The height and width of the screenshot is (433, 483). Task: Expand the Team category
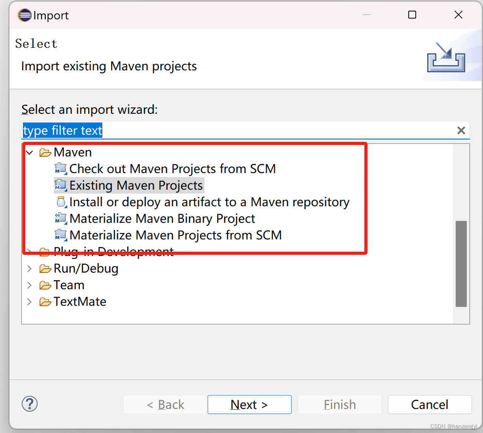pos(29,285)
